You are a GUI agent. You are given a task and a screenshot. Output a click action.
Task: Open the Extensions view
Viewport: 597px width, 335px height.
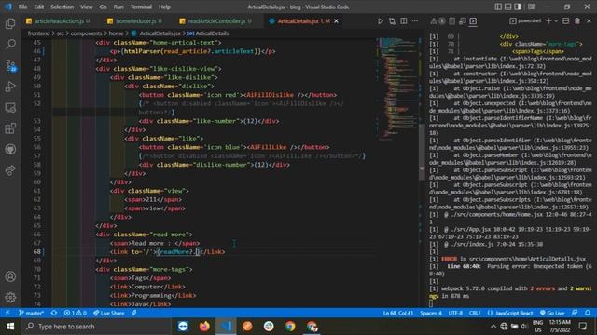pyautogui.click(x=10, y=128)
